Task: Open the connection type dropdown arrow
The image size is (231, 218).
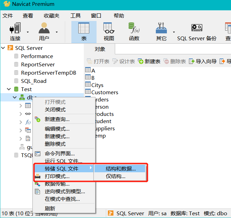Action: pyautogui.click(x=28, y=32)
